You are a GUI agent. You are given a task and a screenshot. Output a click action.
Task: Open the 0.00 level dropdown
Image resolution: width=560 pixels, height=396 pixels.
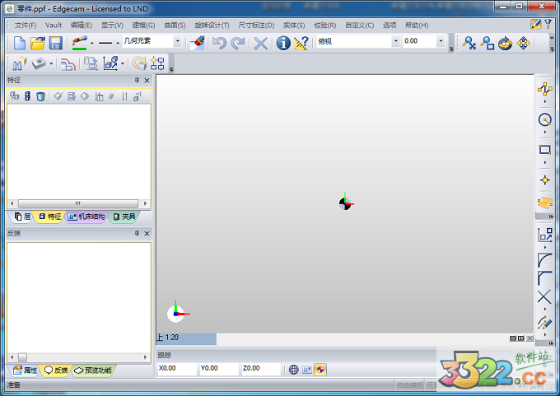click(x=441, y=41)
